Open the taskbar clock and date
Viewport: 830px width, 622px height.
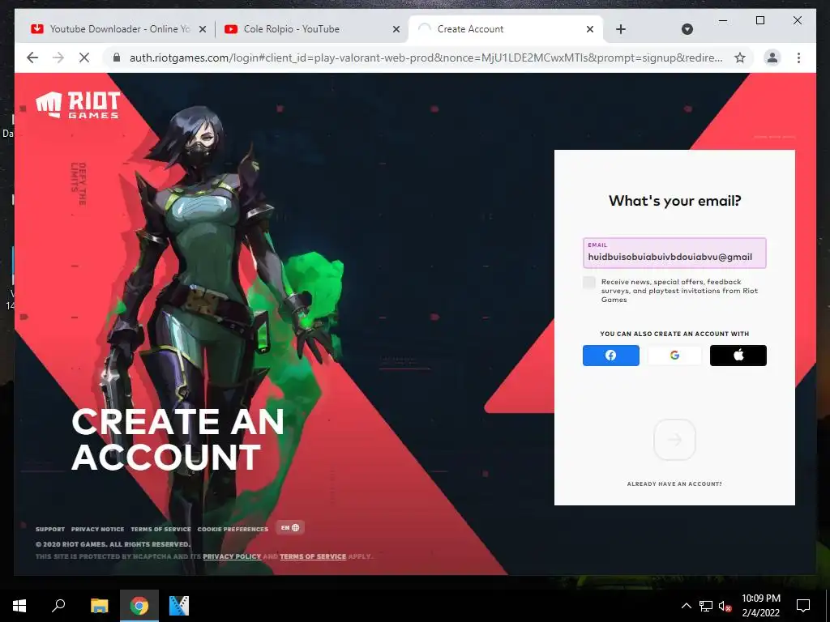point(760,606)
